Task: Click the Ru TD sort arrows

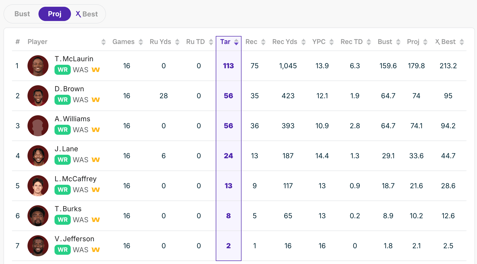Action: point(211,42)
